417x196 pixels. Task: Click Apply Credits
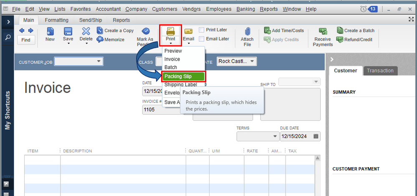tap(281, 40)
